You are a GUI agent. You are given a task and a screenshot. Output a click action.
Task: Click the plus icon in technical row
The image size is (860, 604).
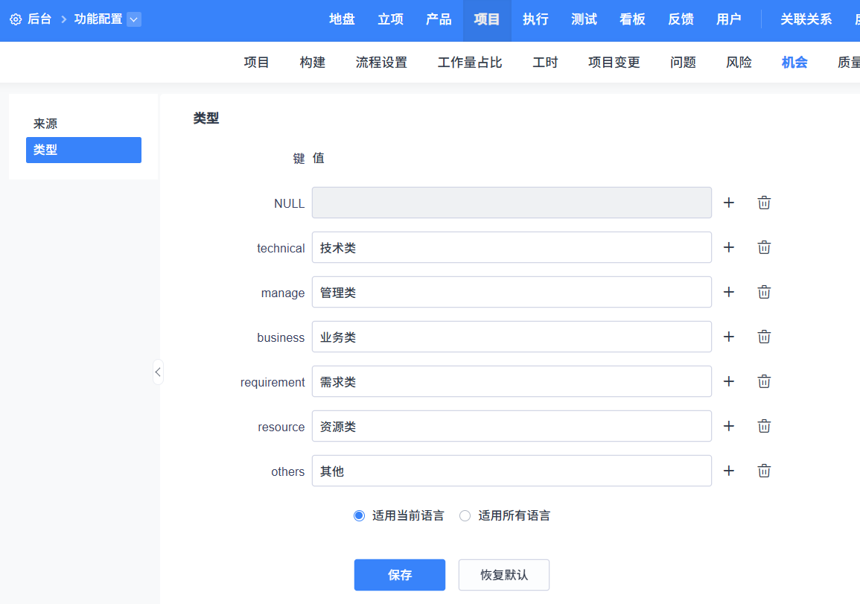point(729,247)
